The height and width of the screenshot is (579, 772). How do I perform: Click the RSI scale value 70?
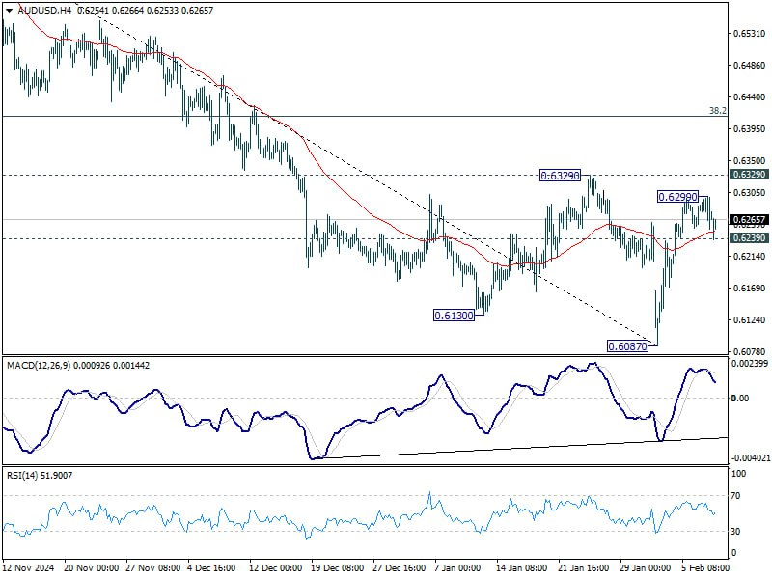pyautogui.click(x=735, y=496)
